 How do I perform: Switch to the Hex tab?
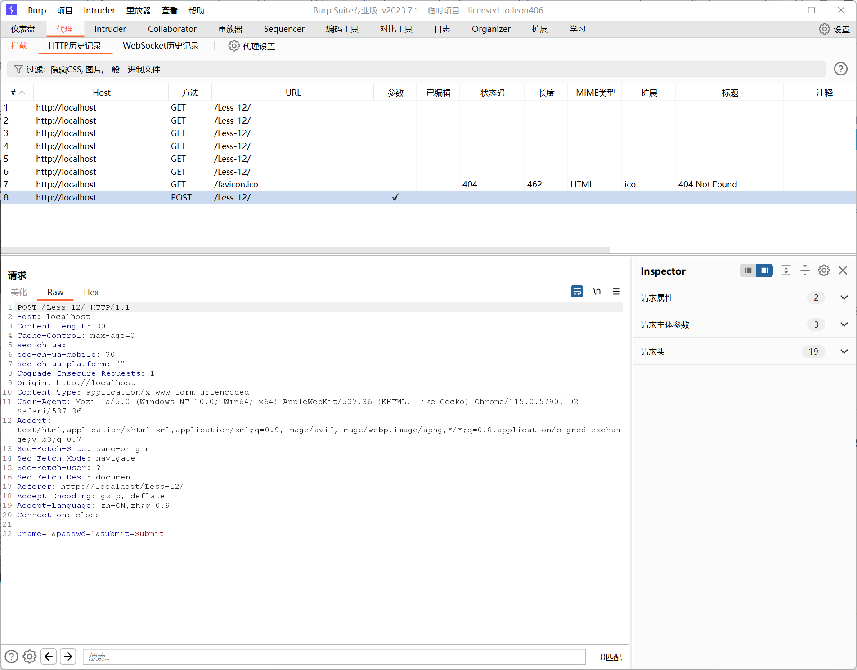coord(91,292)
